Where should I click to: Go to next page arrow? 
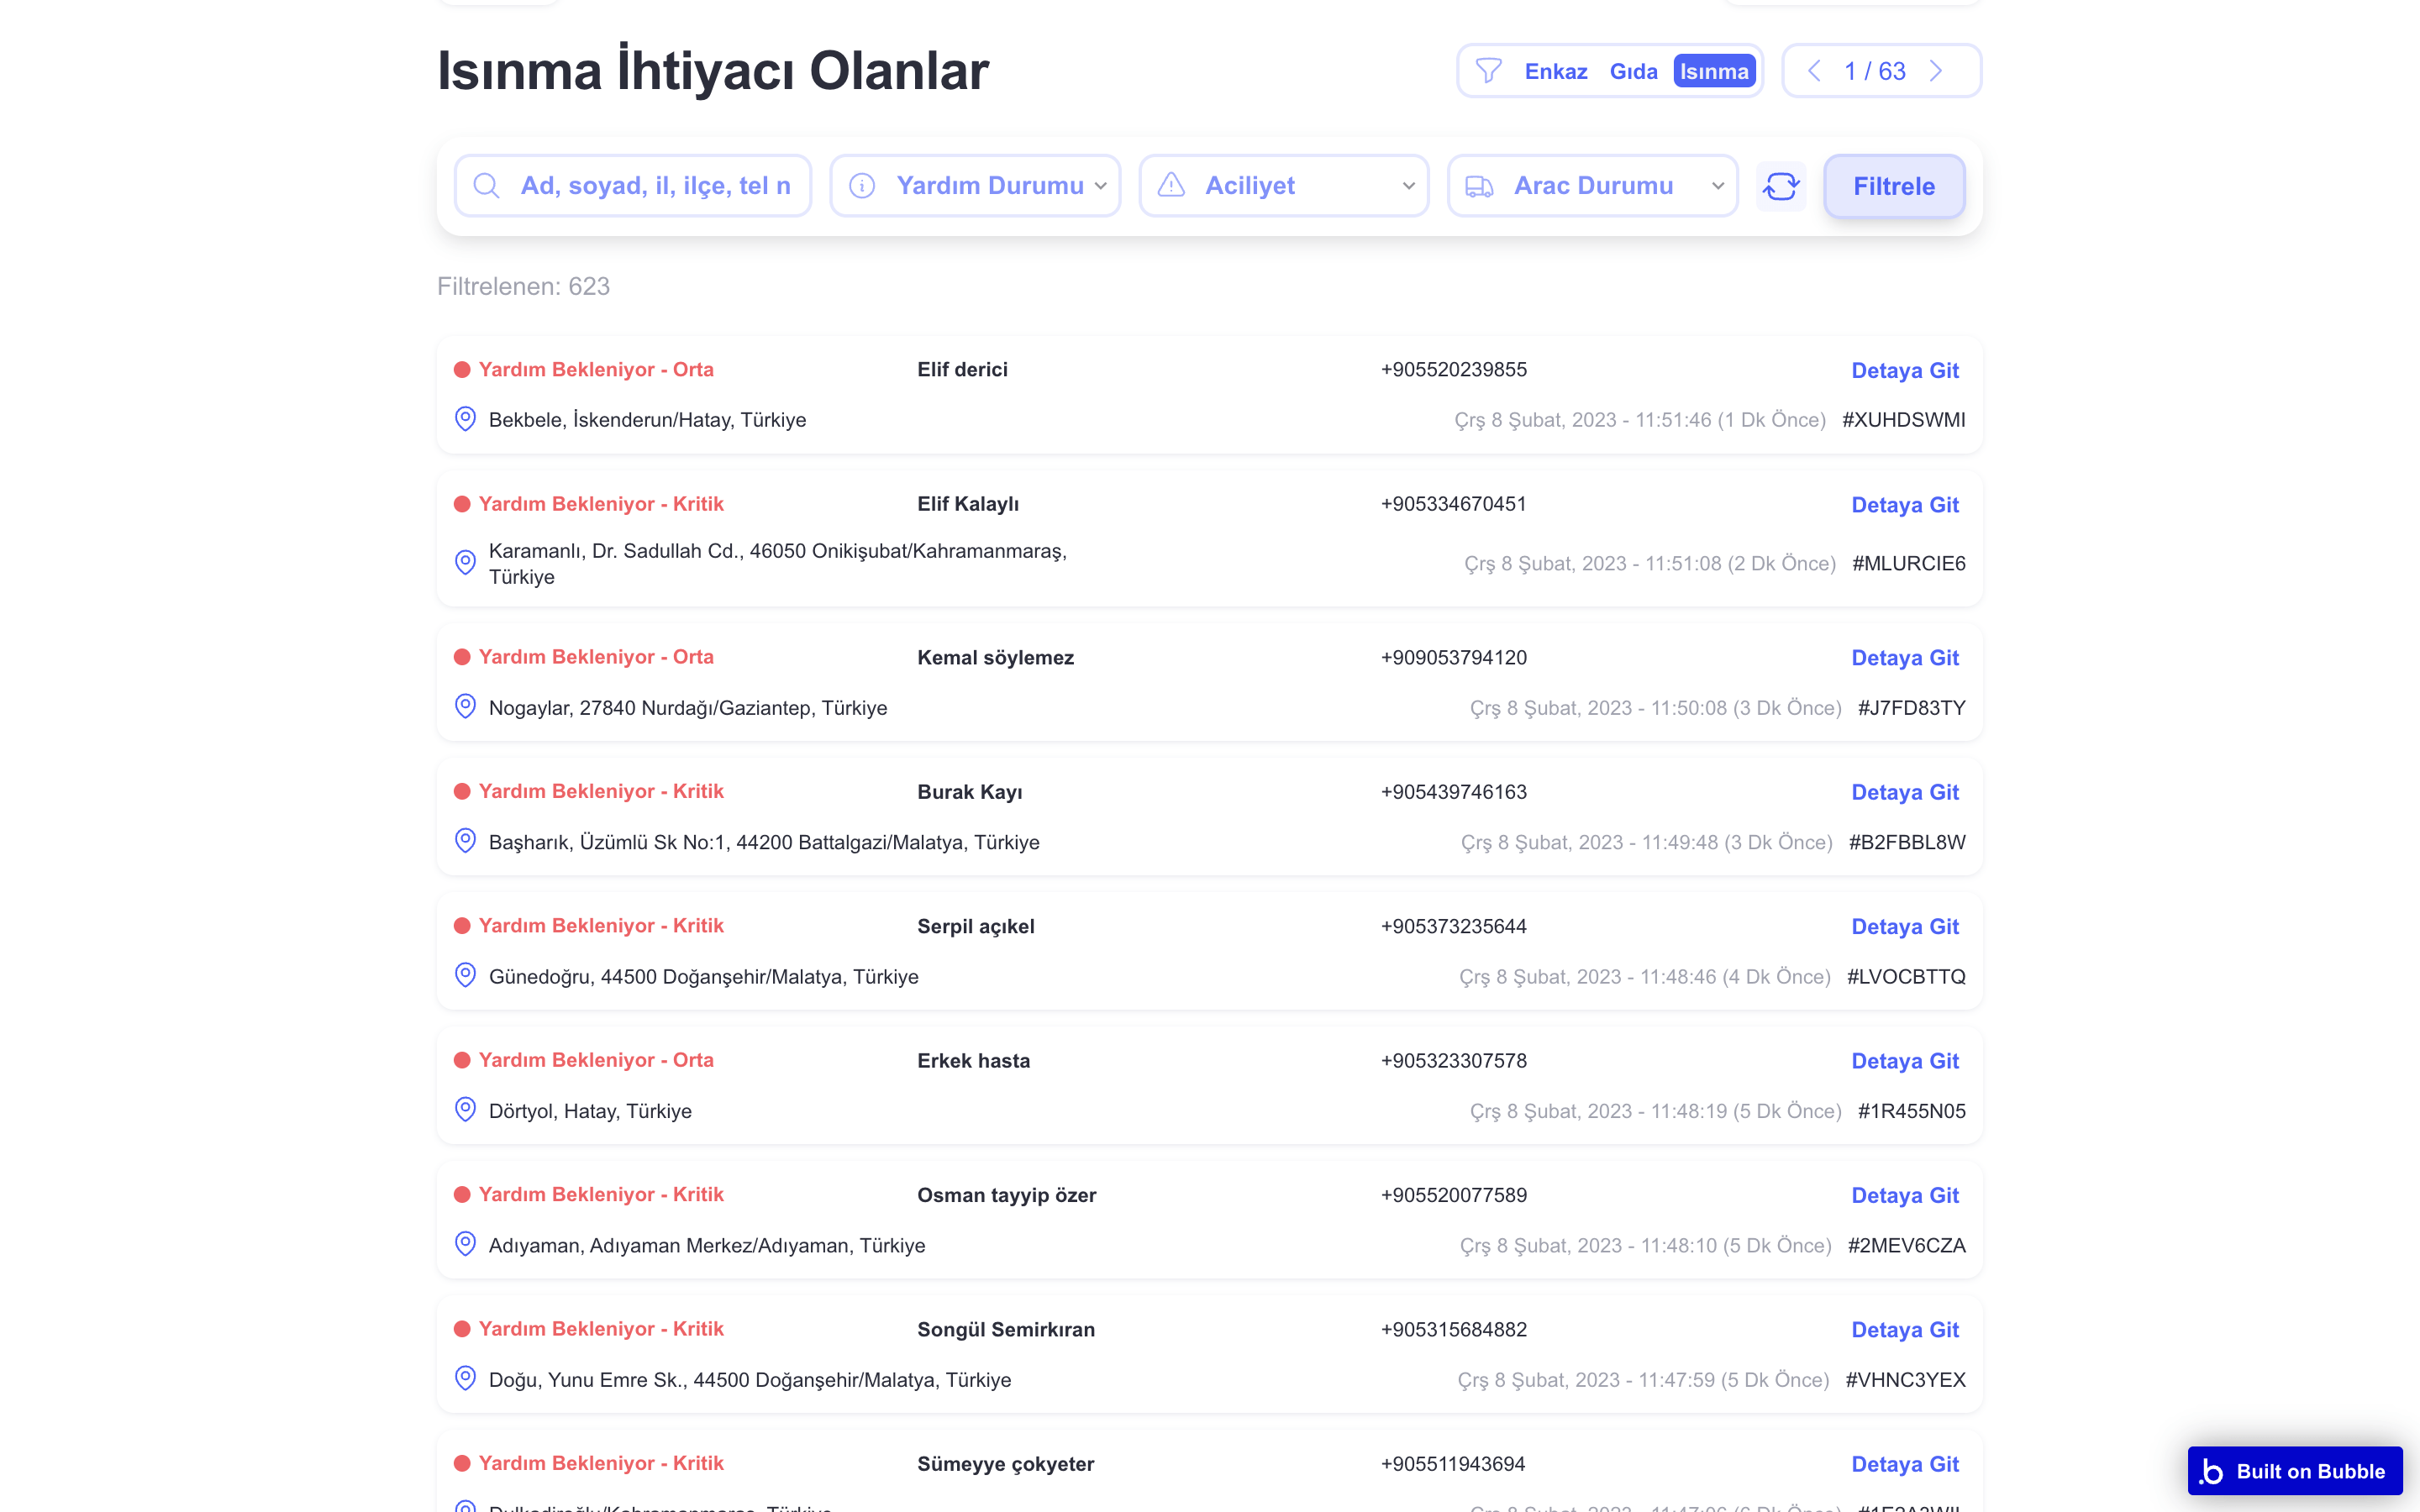point(1936,71)
